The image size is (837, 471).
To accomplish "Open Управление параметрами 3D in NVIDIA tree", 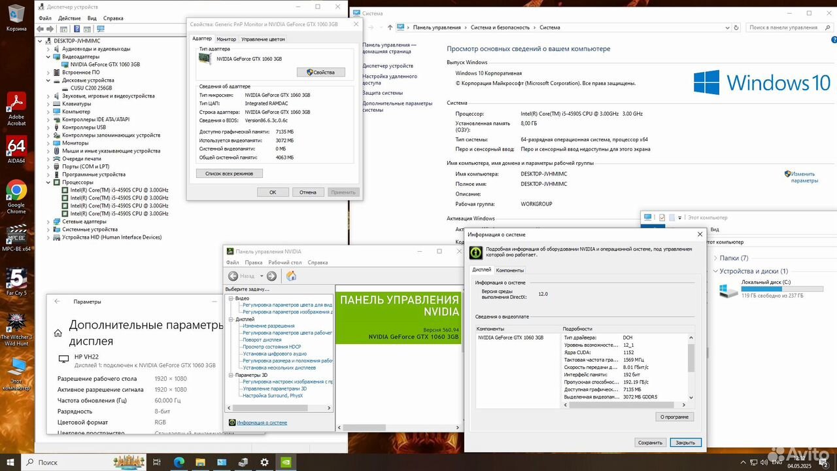I will pos(275,389).
